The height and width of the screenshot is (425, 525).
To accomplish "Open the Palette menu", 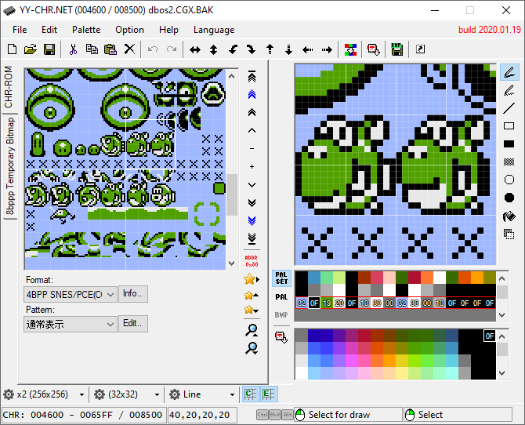I will 86,30.
